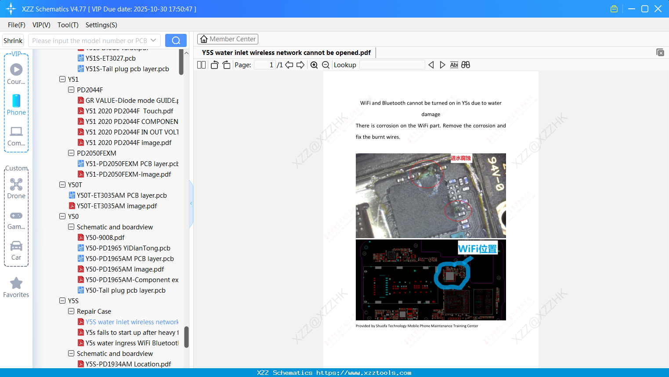Zoom out of the PDF
Image resolution: width=669 pixels, height=377 pixels.
point(325,65)
